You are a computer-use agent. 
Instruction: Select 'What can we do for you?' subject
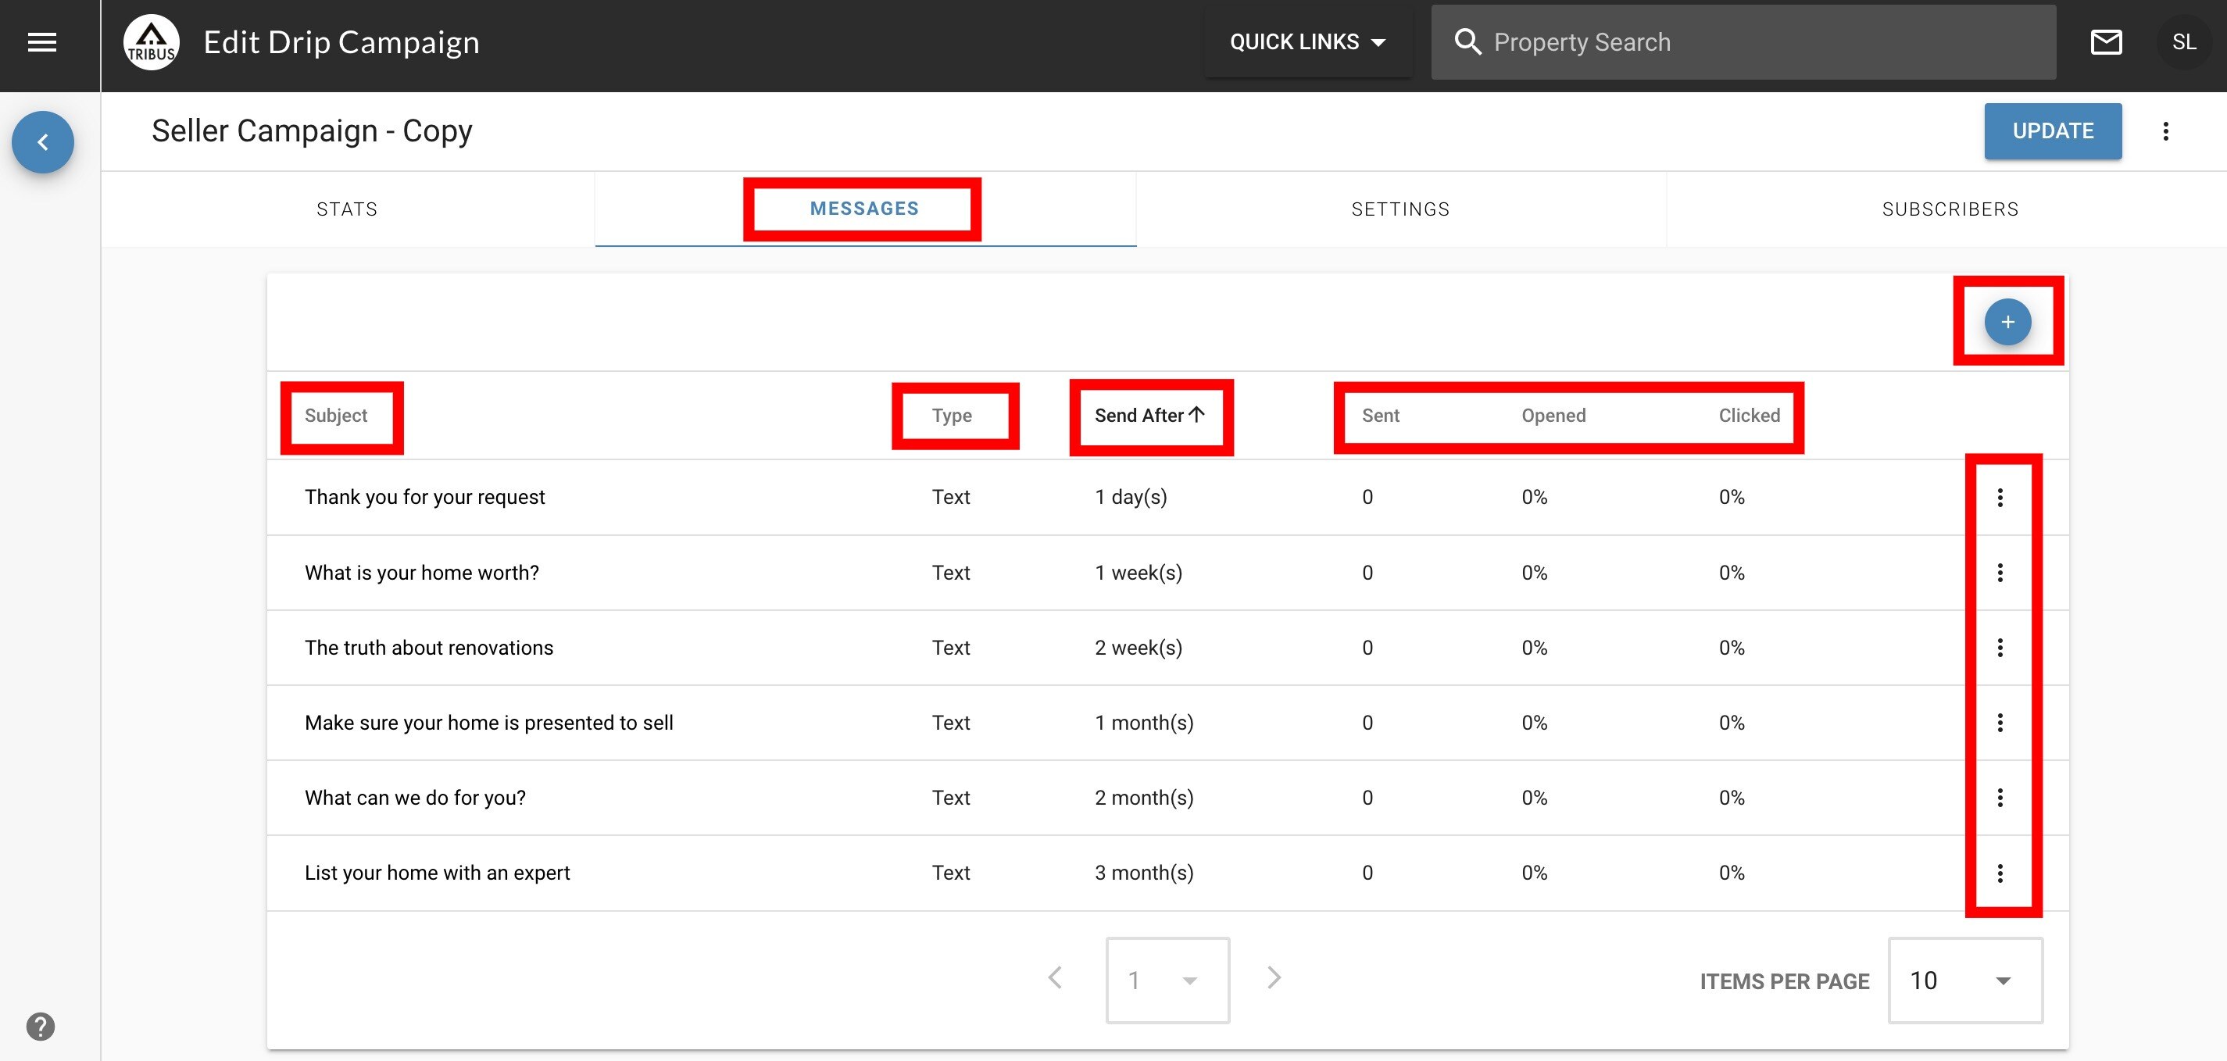415,798
